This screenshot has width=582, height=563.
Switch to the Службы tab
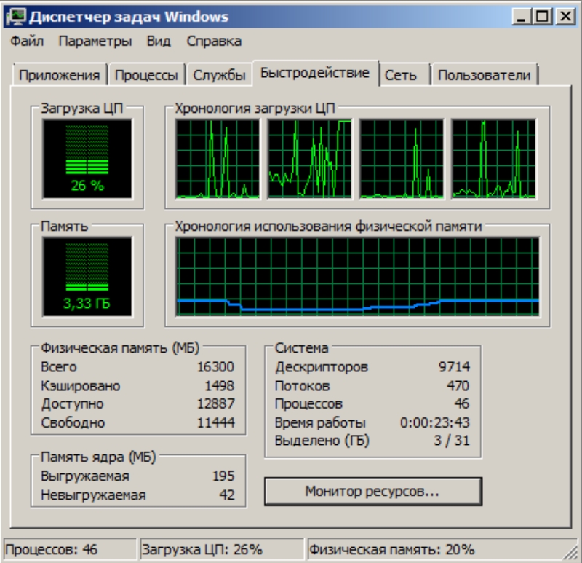(x=219, y=75)
